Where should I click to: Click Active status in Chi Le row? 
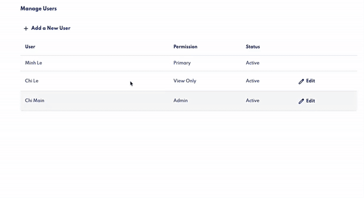tap(253, 81)
